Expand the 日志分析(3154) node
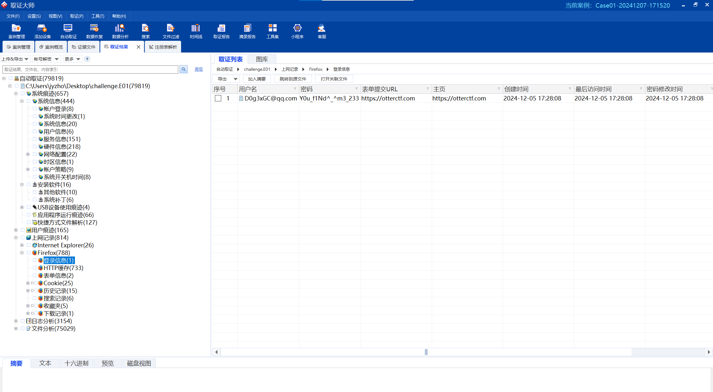This screenshot has height=392, width=713. (x=16, y=321)
